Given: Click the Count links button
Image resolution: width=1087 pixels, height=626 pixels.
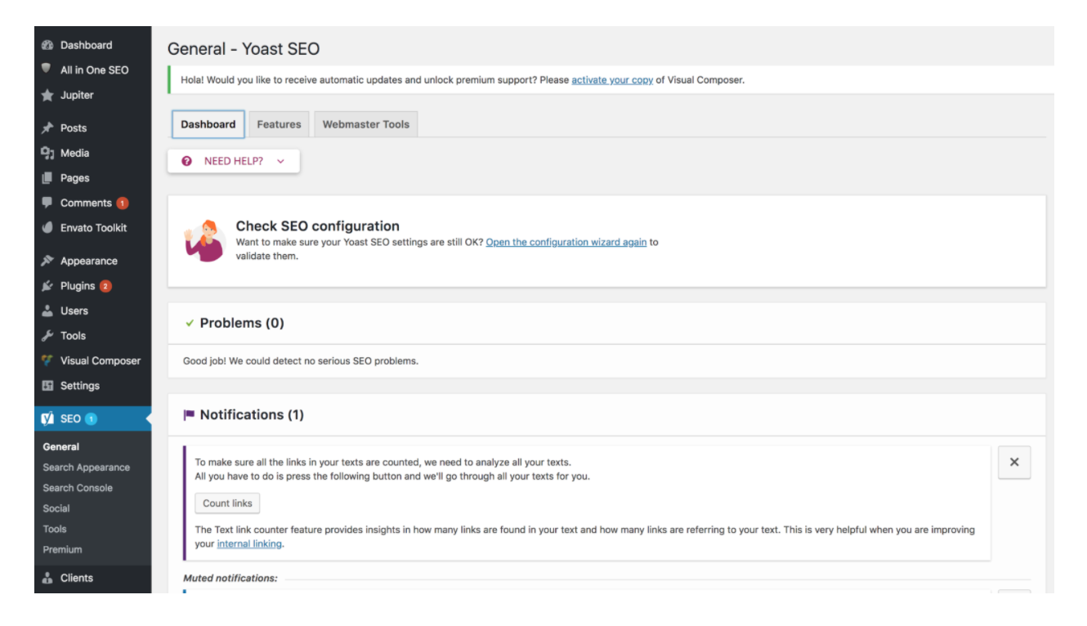Looking at the screenshot, I should 227,503.
